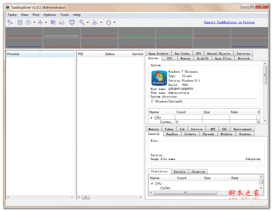The image size is (272, 211).
Task: Click the magnifier find toolbar icon
Action: [x=82, y=23]
